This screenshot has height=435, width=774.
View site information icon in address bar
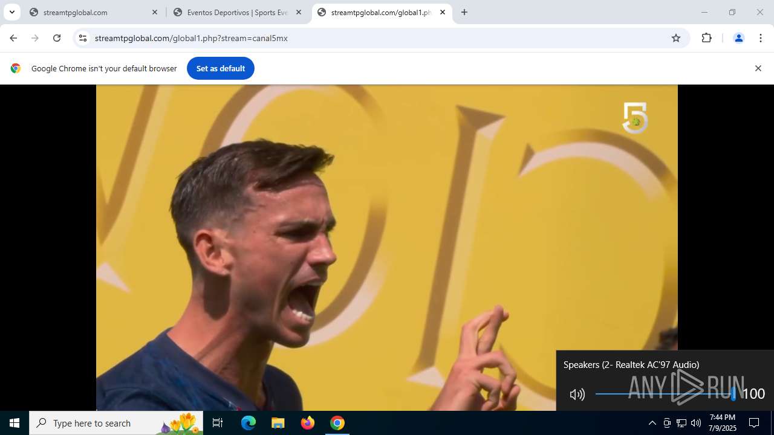83,38
